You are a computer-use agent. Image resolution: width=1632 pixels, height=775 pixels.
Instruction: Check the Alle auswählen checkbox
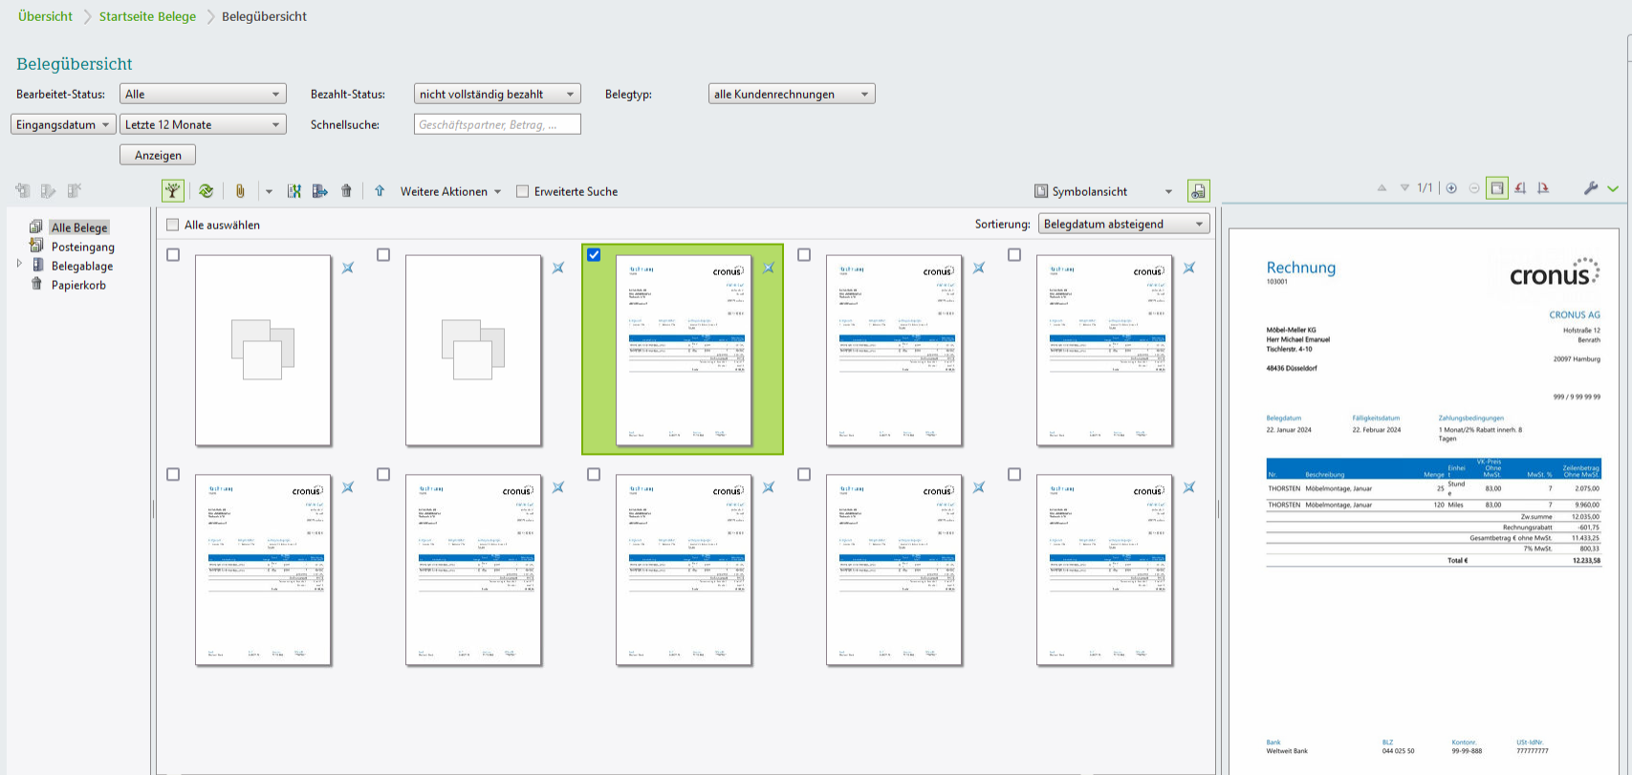173,225
